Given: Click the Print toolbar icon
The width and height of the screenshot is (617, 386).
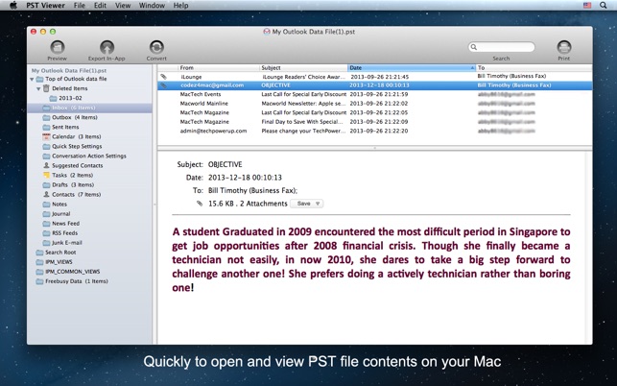Looking at the screenshot, I should (564, 47).
